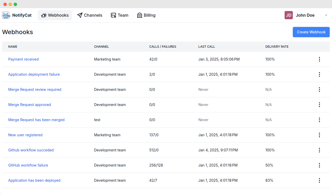
Task: Click the Webhooks icon in navigation
Action: coord(44,15)
